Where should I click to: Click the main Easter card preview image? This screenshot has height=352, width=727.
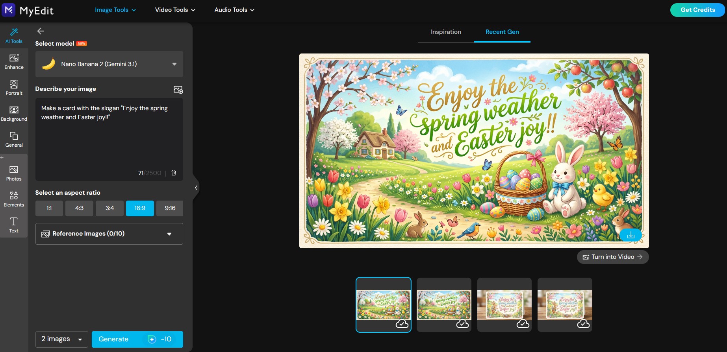(474, 151)
